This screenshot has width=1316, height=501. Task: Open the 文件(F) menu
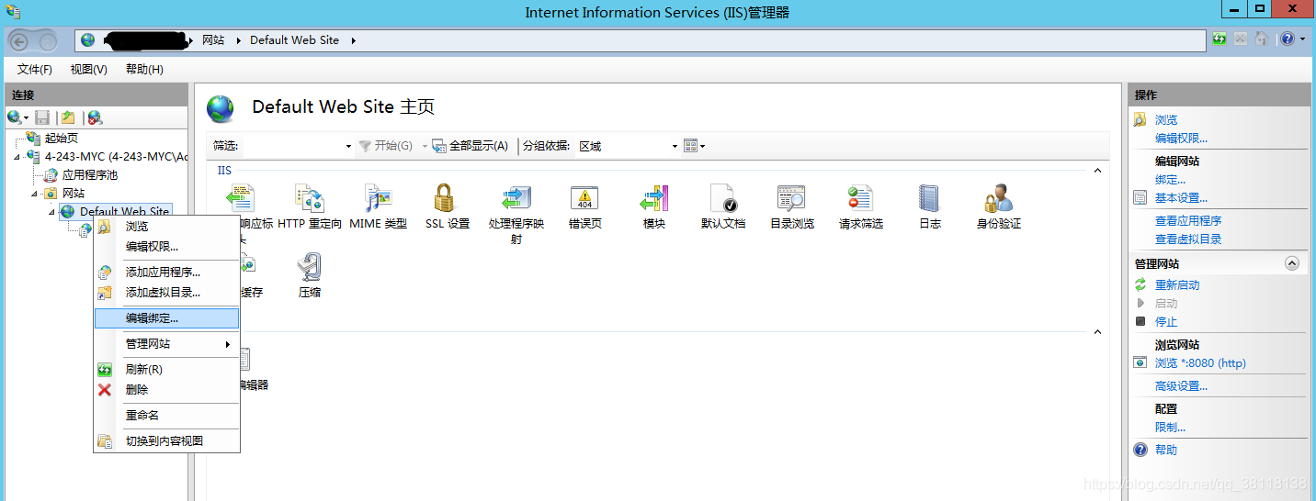(x=35, y=70)
